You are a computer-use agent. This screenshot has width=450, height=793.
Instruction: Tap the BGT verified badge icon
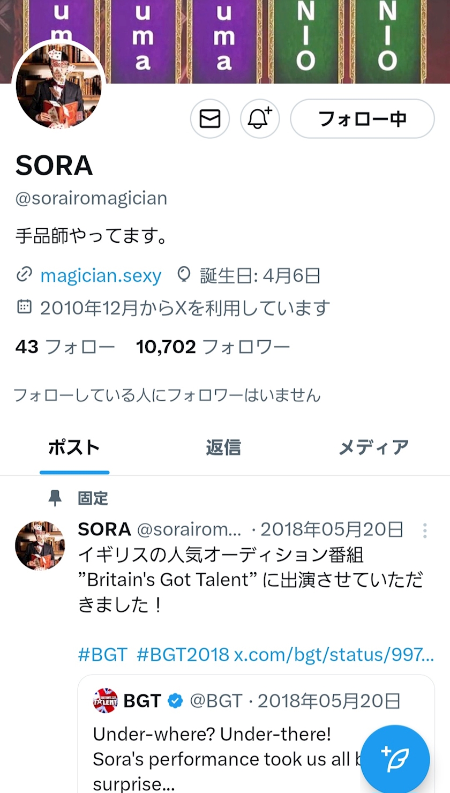click(175, 701)
